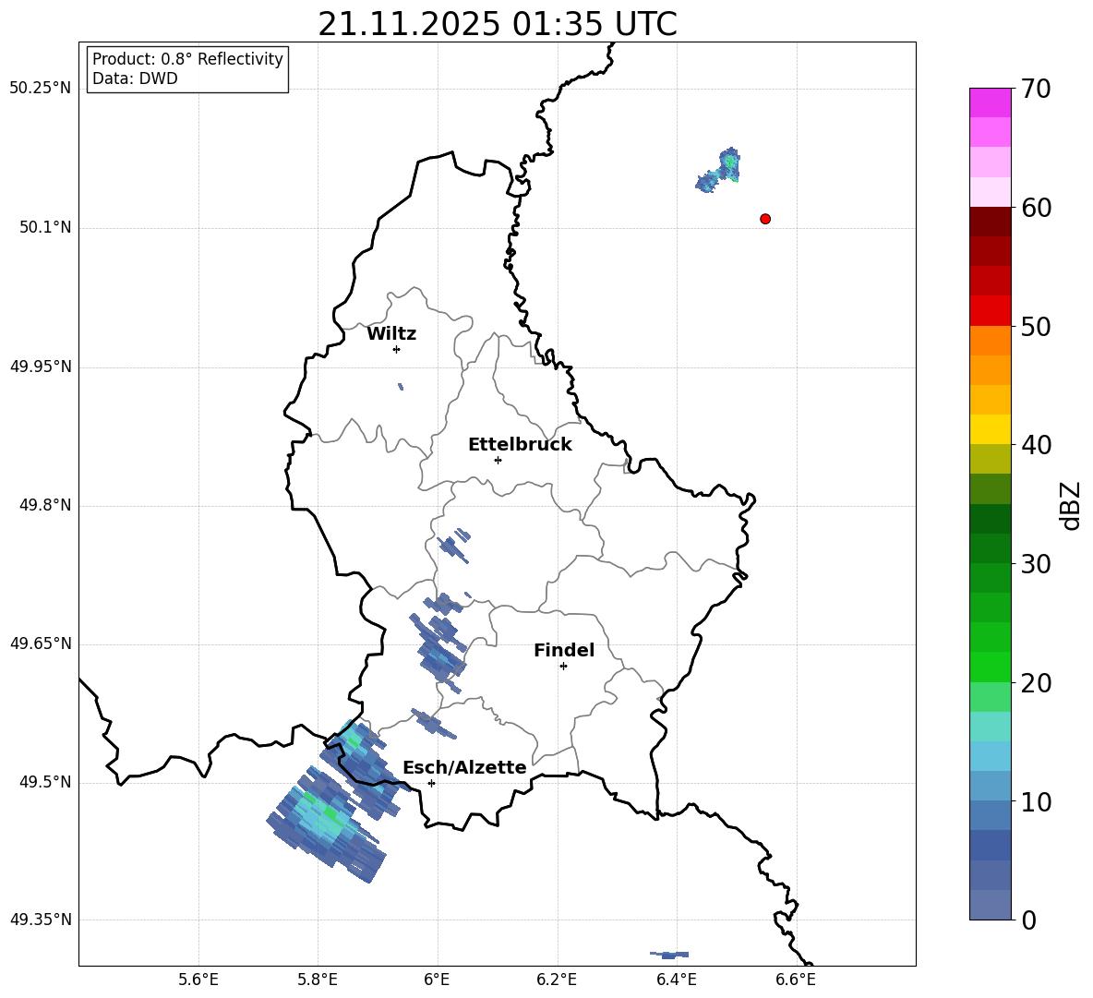The height and width of the screenshot is (998, 1093).
Task: Click the 49.5°N latitude label
Action: 45,782
